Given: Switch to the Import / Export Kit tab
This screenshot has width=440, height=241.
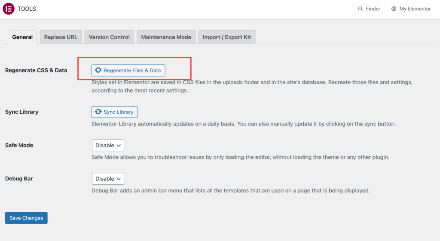Looking at the screenshot, I should coord(226,37).
